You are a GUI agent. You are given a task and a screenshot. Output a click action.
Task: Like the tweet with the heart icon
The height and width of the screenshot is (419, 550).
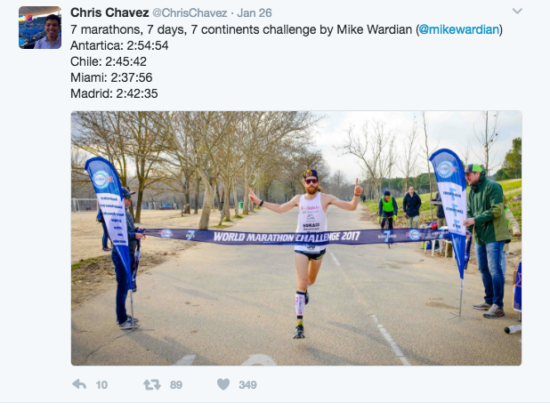tap(223, 384)
